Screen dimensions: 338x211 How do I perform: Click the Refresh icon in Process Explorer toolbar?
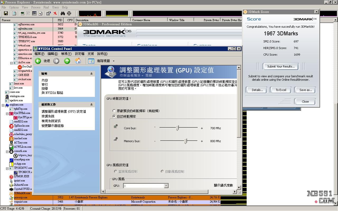click(14, 13)
